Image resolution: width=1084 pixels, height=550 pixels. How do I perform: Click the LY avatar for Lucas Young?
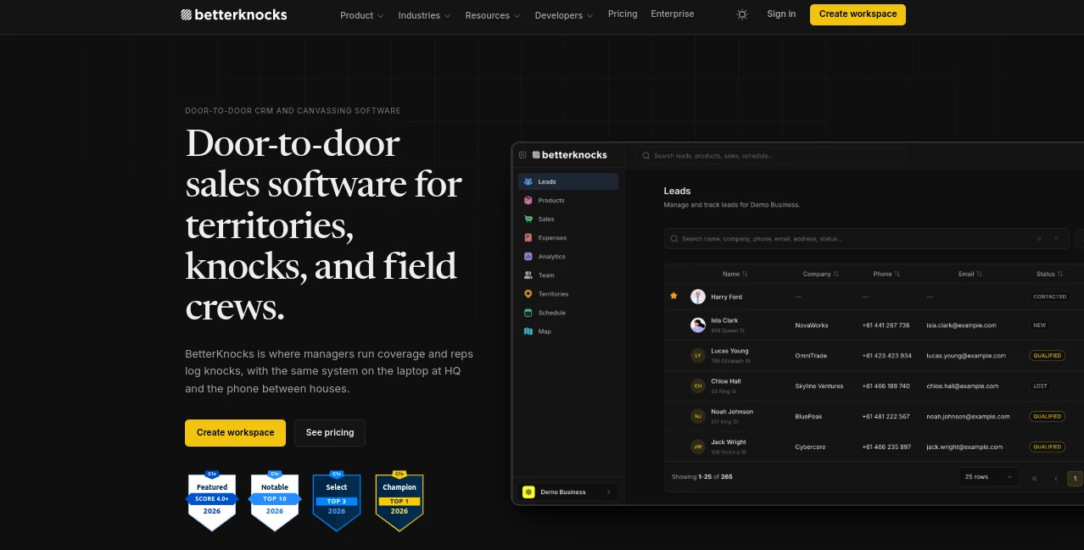698,356
